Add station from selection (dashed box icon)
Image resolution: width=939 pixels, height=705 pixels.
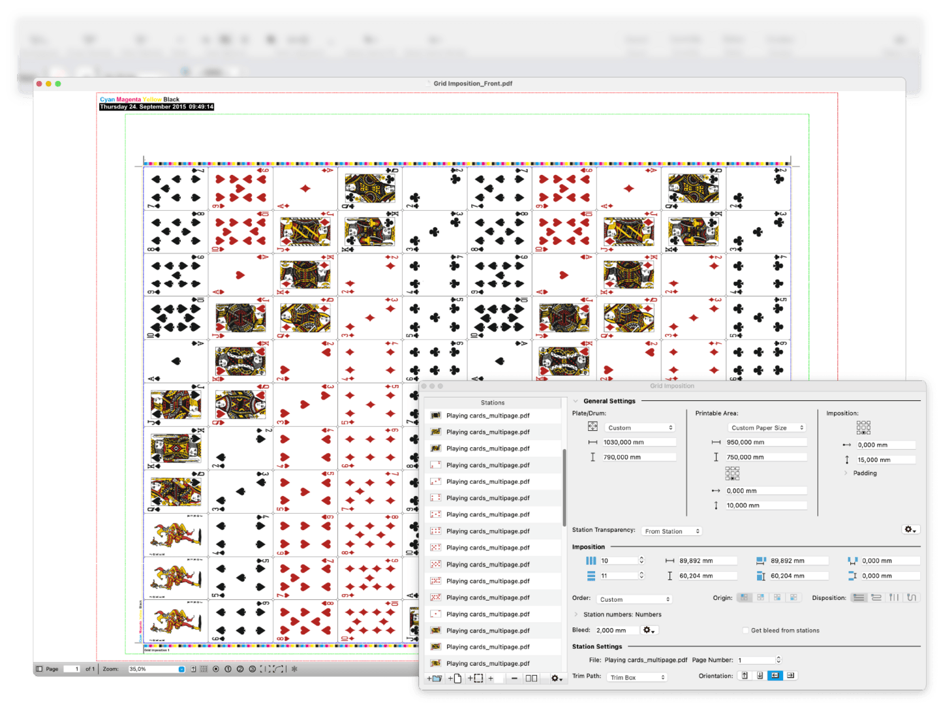(x=475, y=678)
